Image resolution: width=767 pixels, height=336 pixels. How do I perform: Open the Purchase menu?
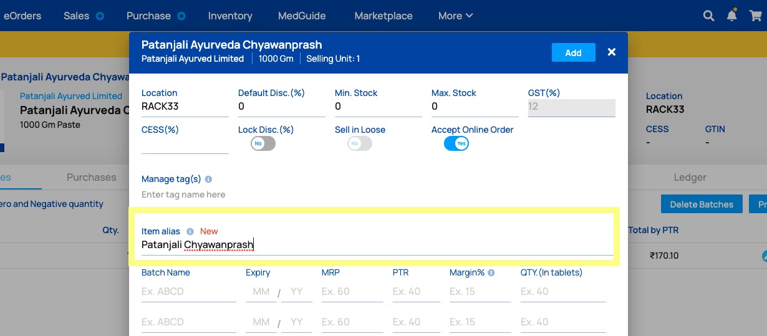[148, 16]
